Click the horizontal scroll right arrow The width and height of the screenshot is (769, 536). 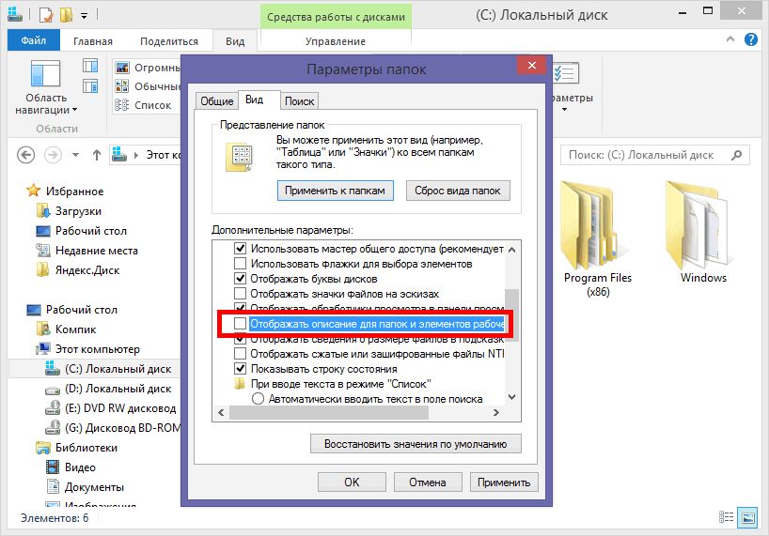pyautogui.click(x=495, y=413)
